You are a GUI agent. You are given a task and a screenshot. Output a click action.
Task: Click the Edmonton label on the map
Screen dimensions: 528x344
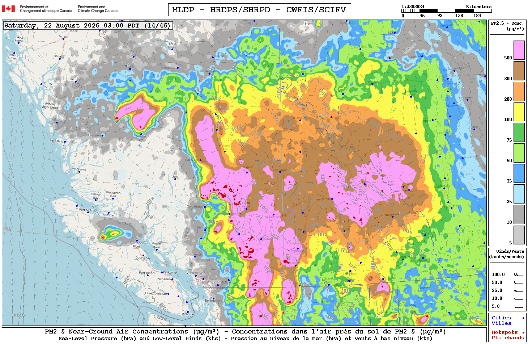(x=448, y=76)
